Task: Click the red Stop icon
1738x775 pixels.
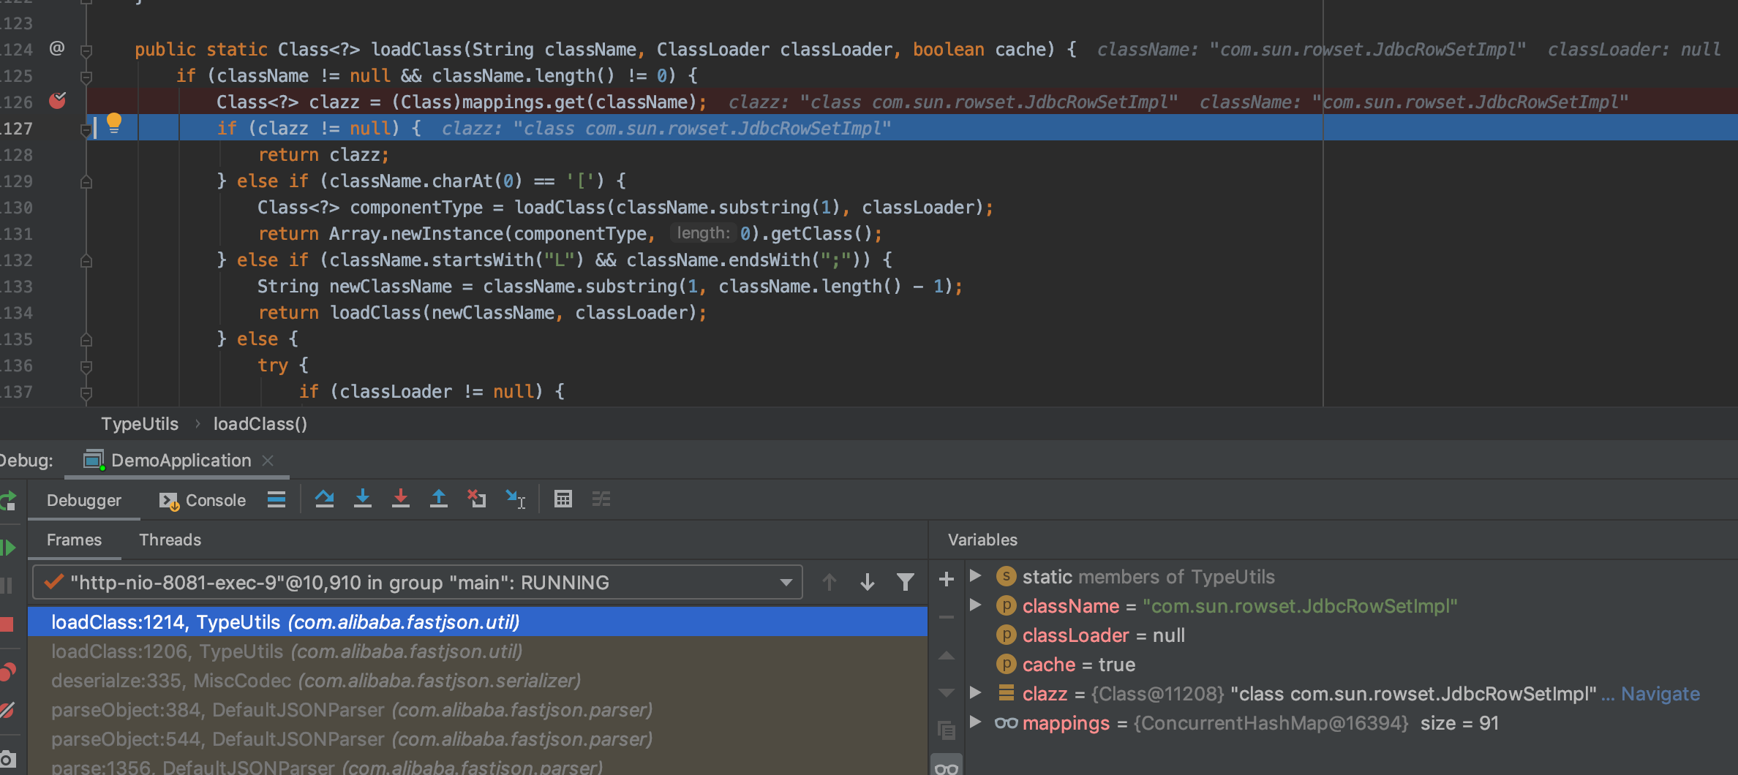Action: (7, 624)
